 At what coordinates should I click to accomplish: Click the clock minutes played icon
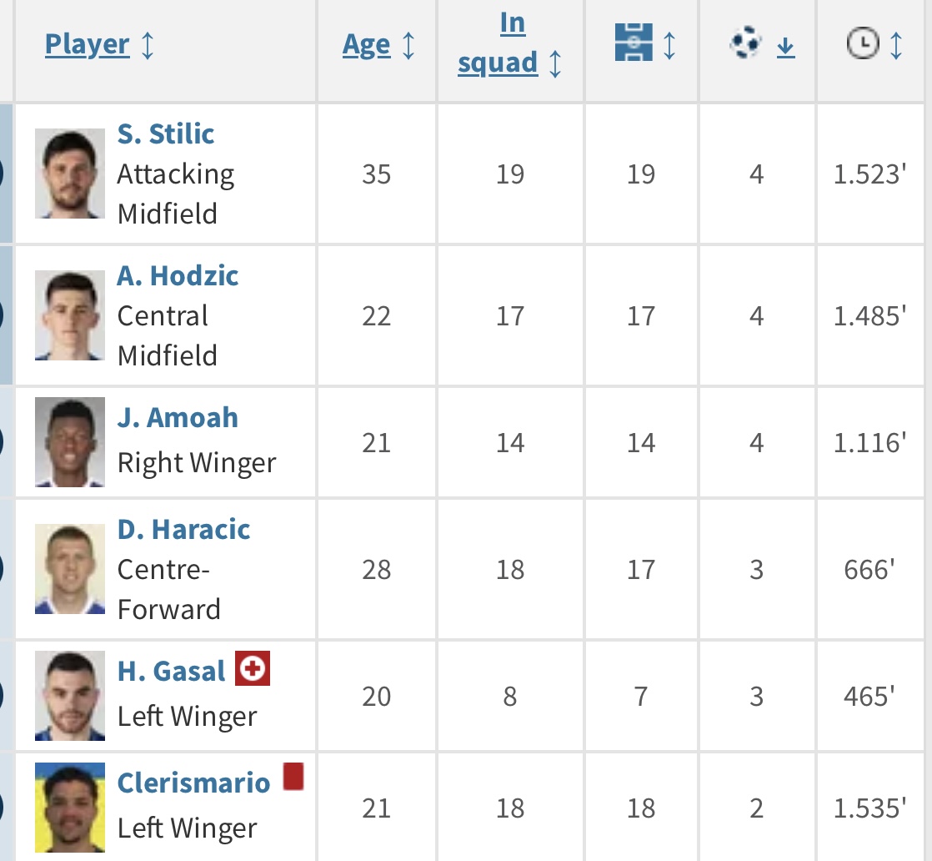click(862, 43)
